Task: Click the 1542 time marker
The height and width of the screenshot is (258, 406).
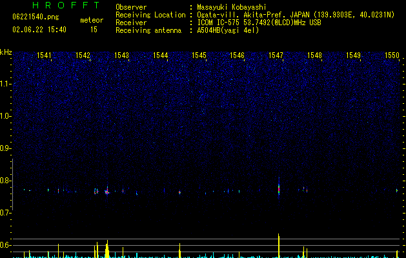Action: point(83,55)
